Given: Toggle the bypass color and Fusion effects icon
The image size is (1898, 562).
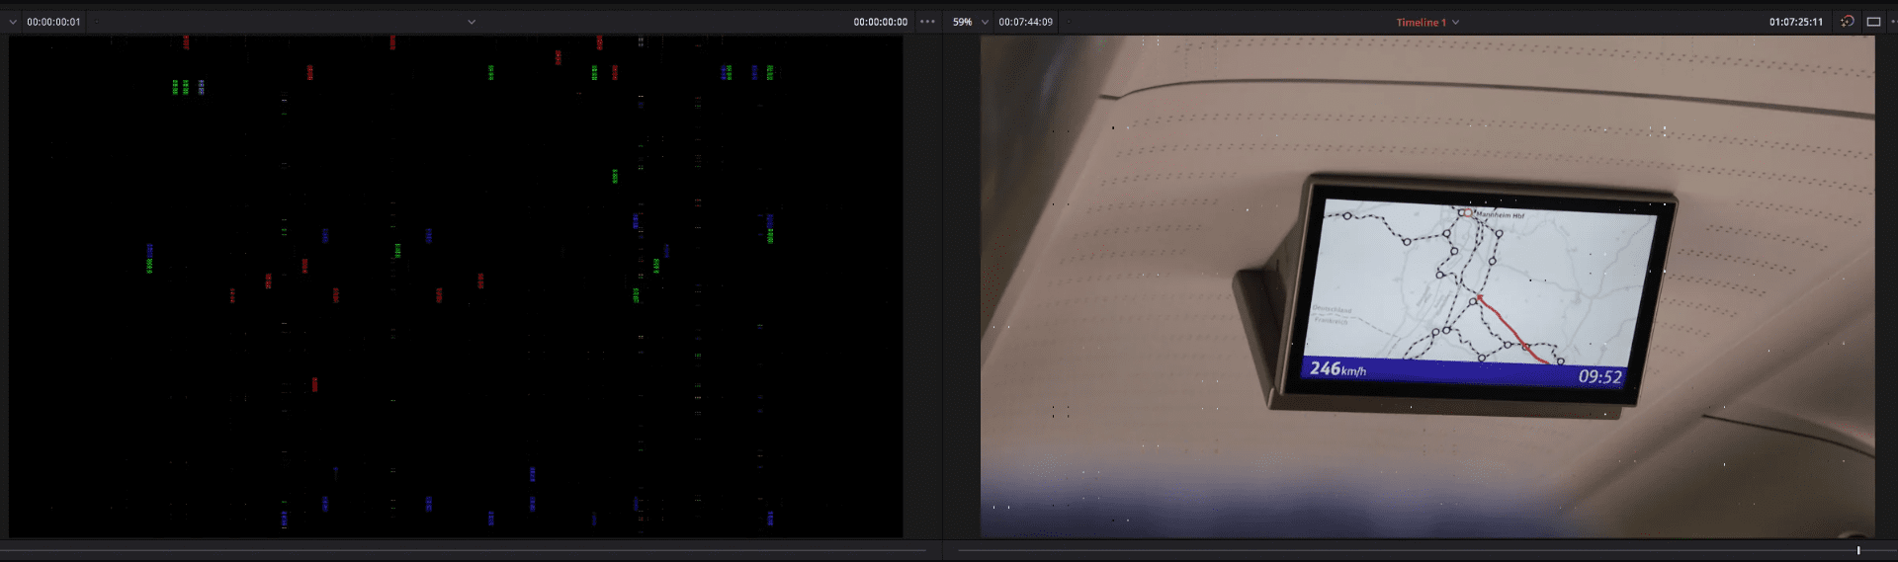Looking at the screenshot, I should pos(1847,22).
